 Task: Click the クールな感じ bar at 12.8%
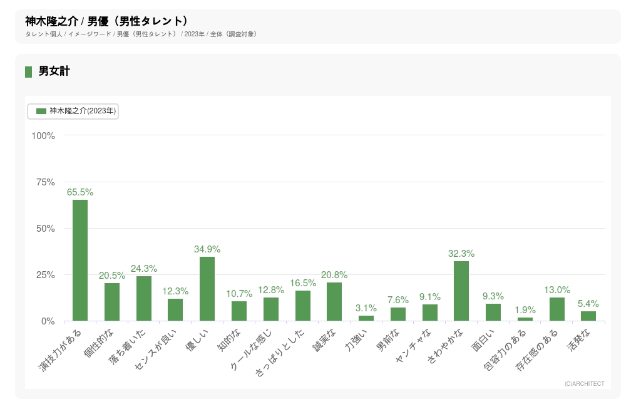coord(271,309)
